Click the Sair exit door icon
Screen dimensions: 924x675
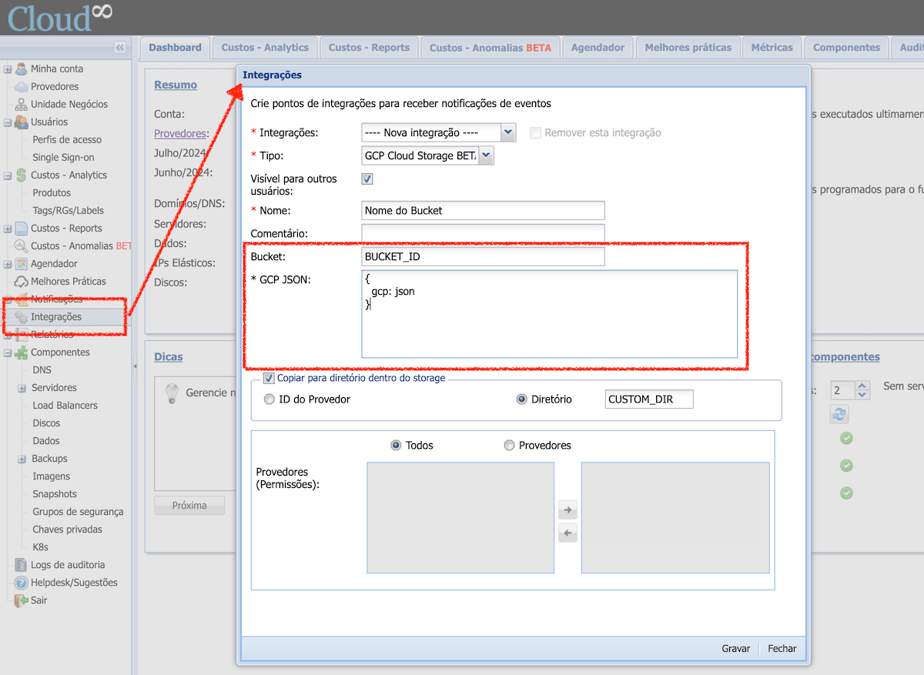[22, 600]
